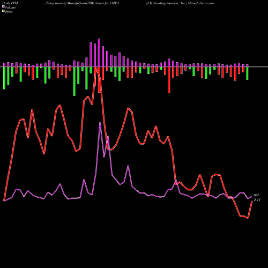Click the 'Daily PVM' title text
268x268 pixels.
point(10,3)
